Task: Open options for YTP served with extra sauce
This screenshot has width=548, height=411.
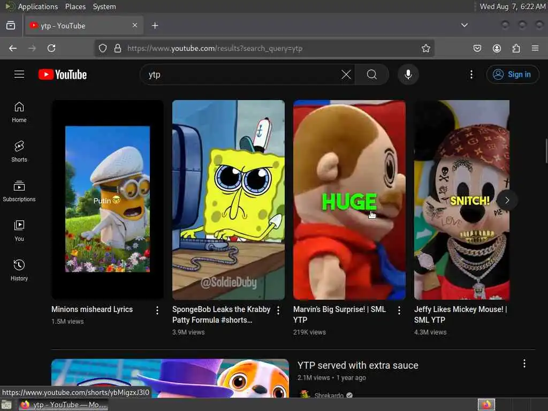Action: 524,364
